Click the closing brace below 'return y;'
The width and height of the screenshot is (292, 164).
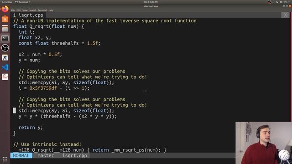[14, 133]
